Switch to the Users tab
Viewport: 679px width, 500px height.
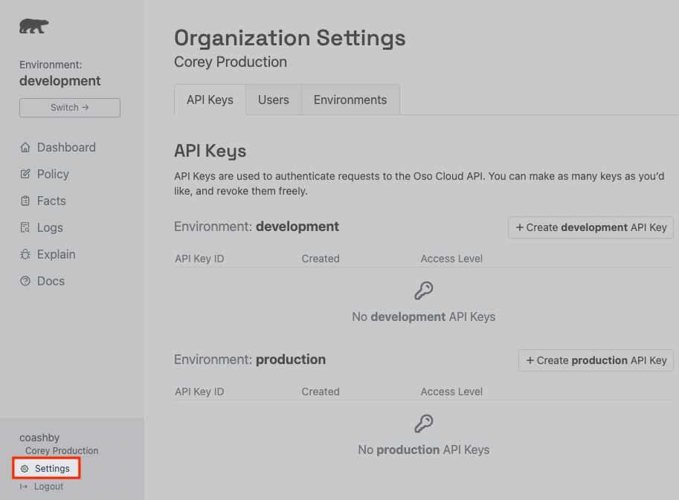coord(273,100)
